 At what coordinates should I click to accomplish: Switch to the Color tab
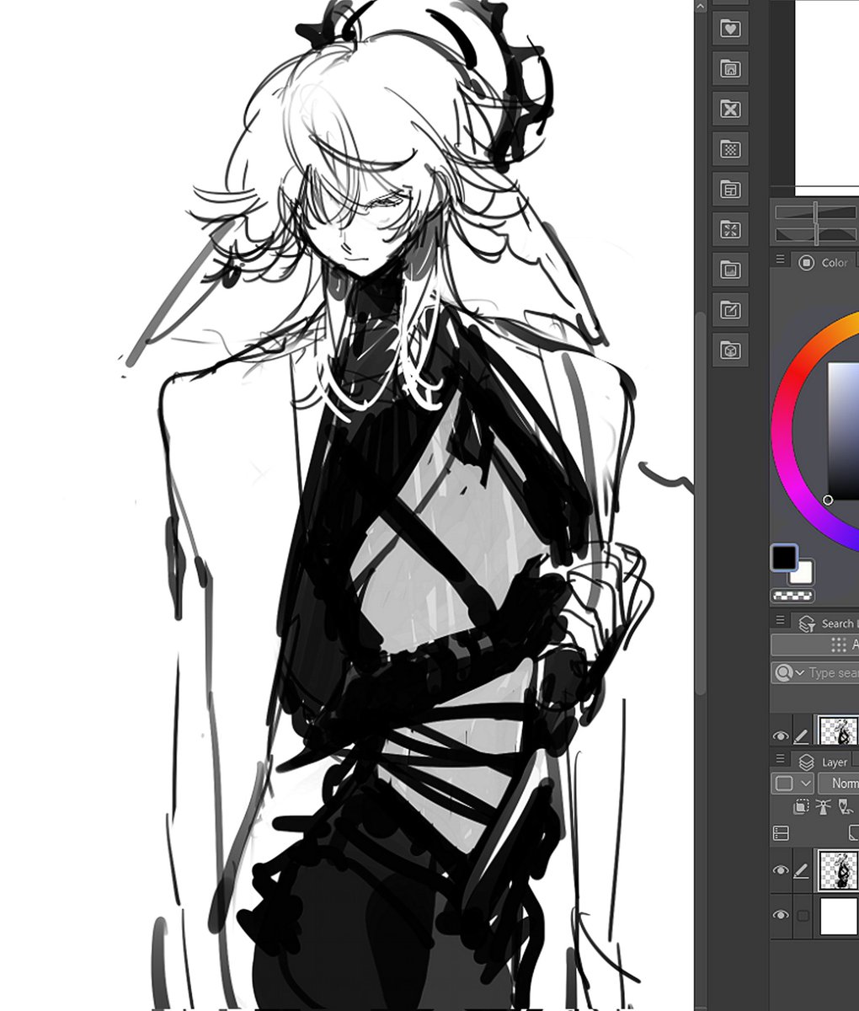pyautogui.click(x=825, y=263)
